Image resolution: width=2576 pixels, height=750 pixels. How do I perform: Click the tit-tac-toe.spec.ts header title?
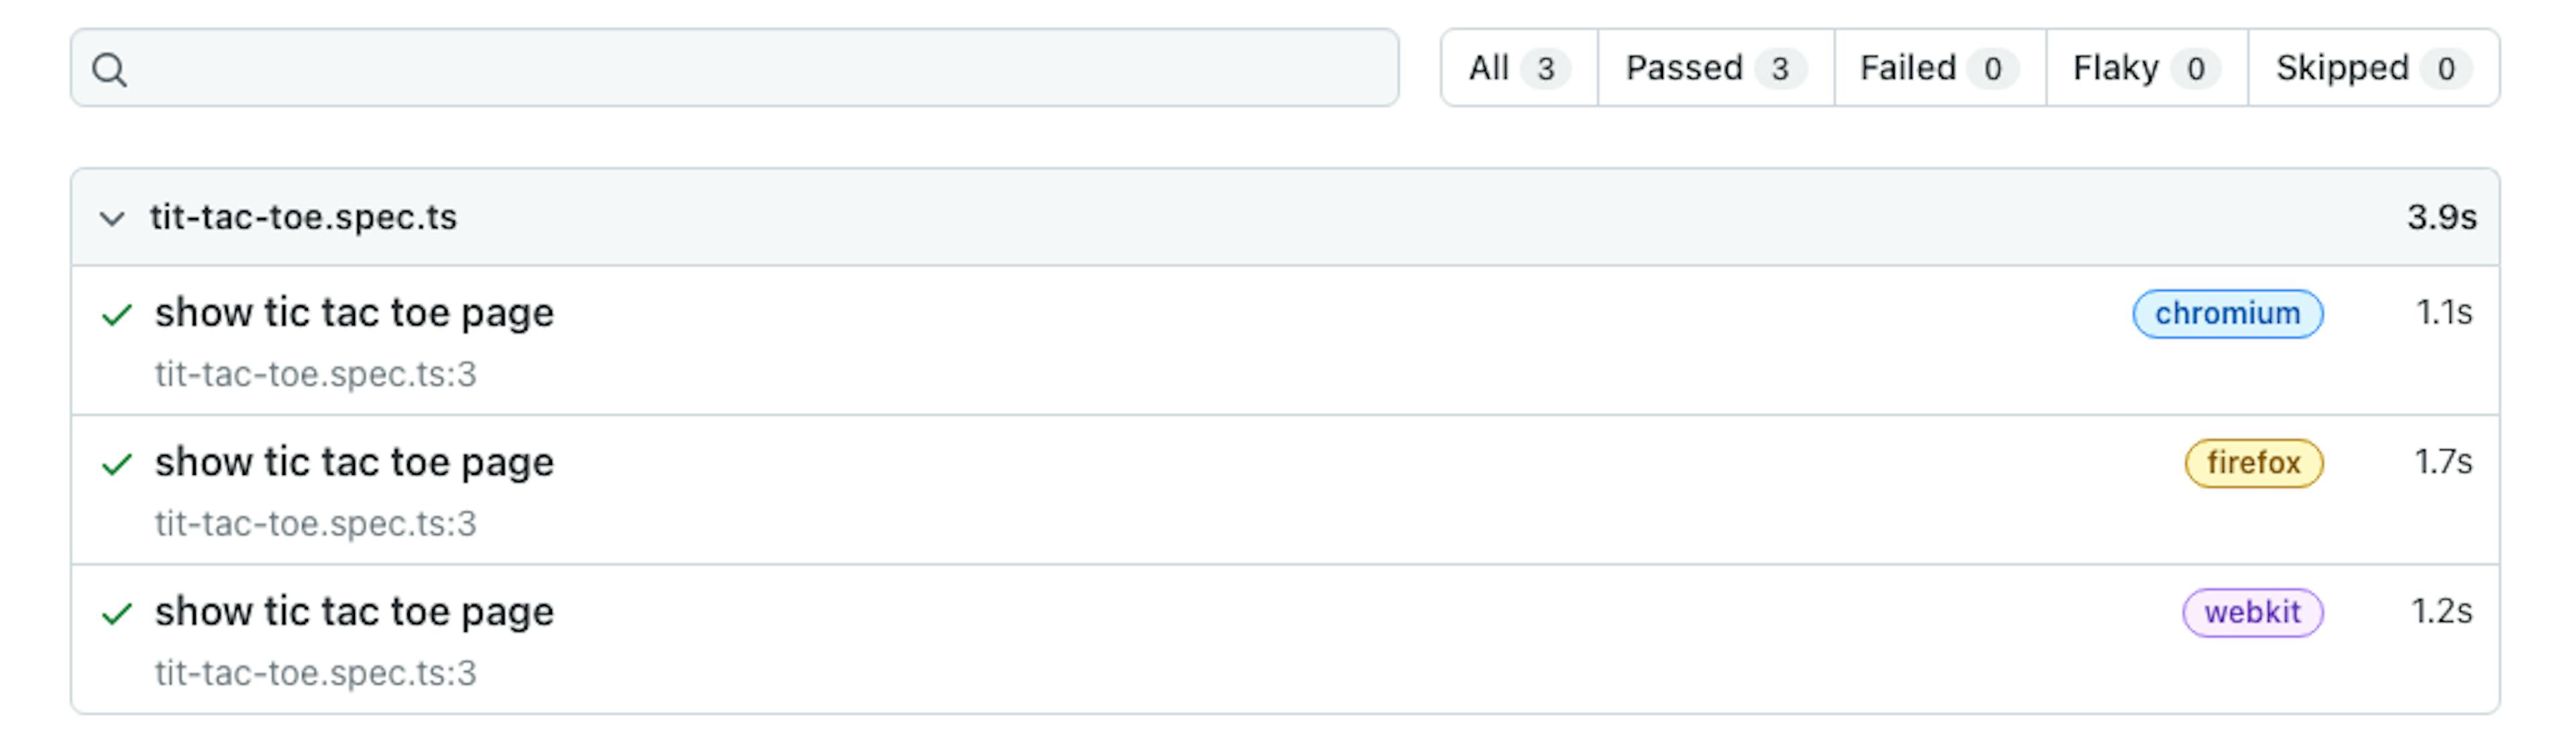coord(303,217)
